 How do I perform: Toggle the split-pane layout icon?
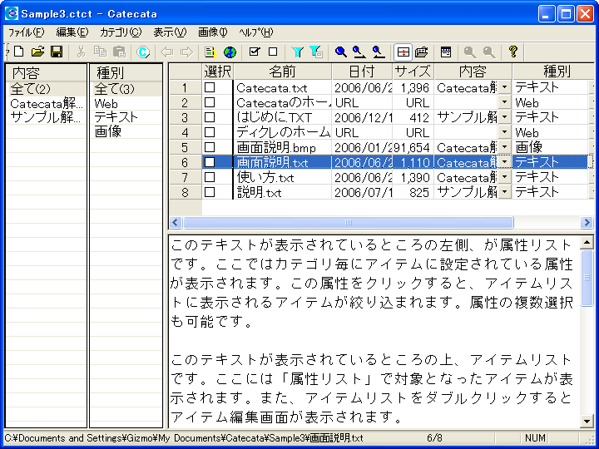403,52
